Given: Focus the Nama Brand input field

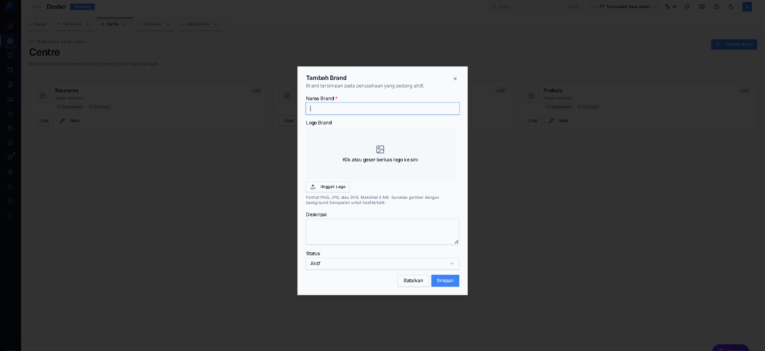Looking at the screenshot, I should 382,109.
